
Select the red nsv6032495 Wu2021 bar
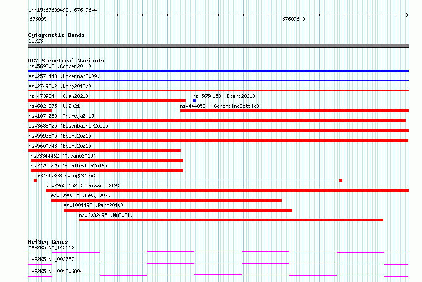click(231, 220)
